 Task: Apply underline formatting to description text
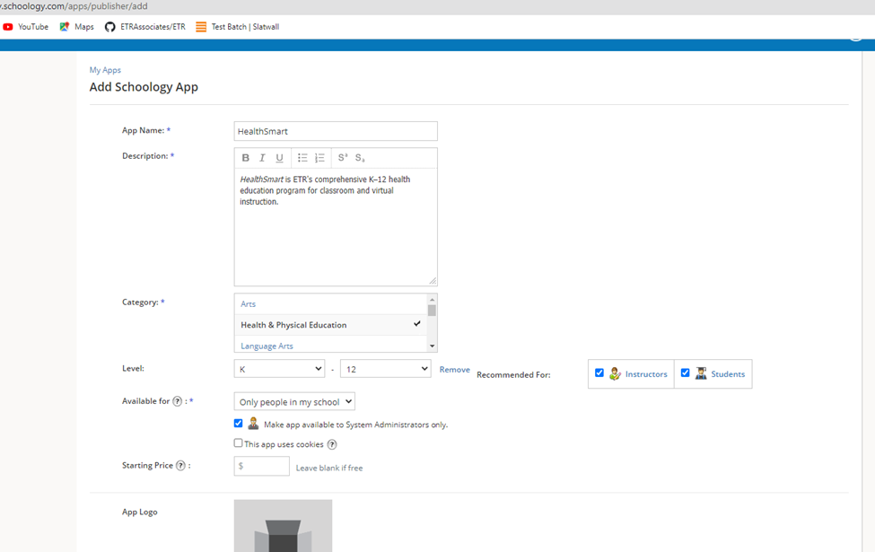[x=278, y=157]
